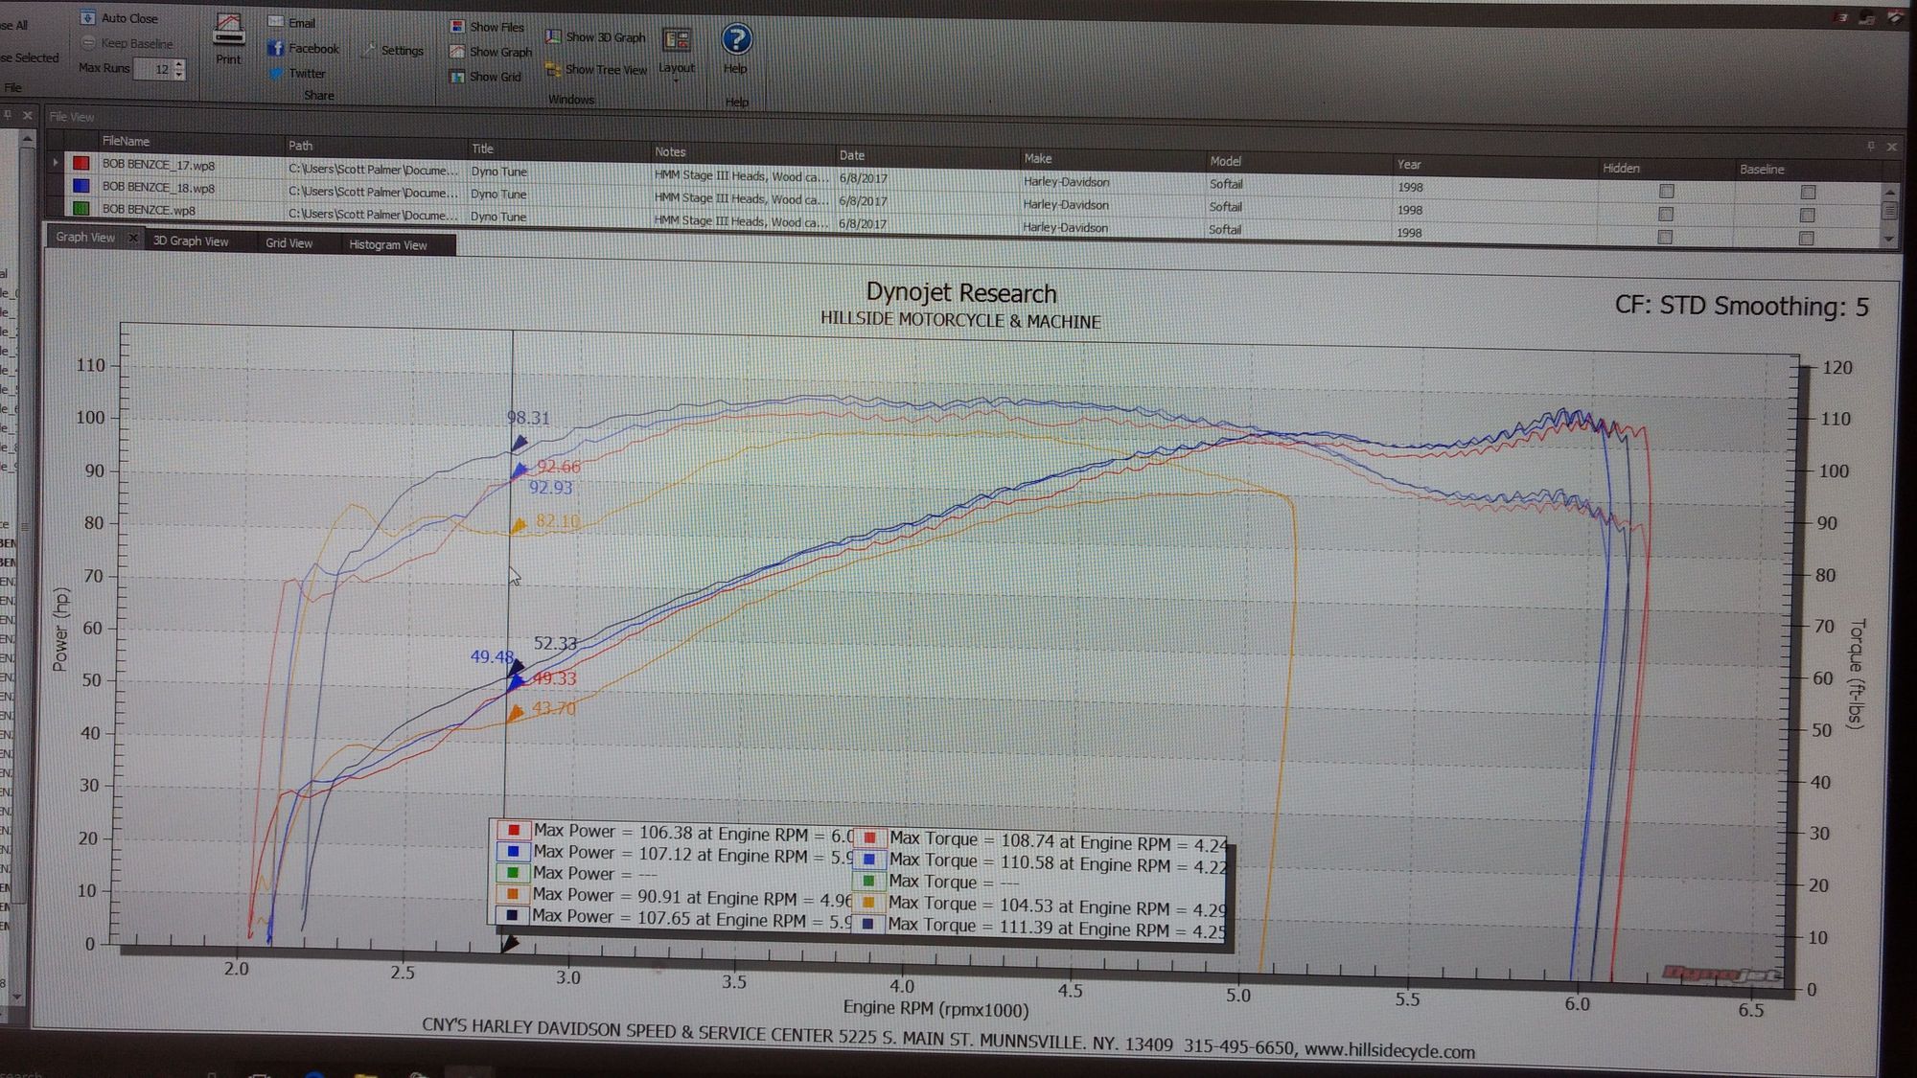Click the Email share icon

pos(276,22)
